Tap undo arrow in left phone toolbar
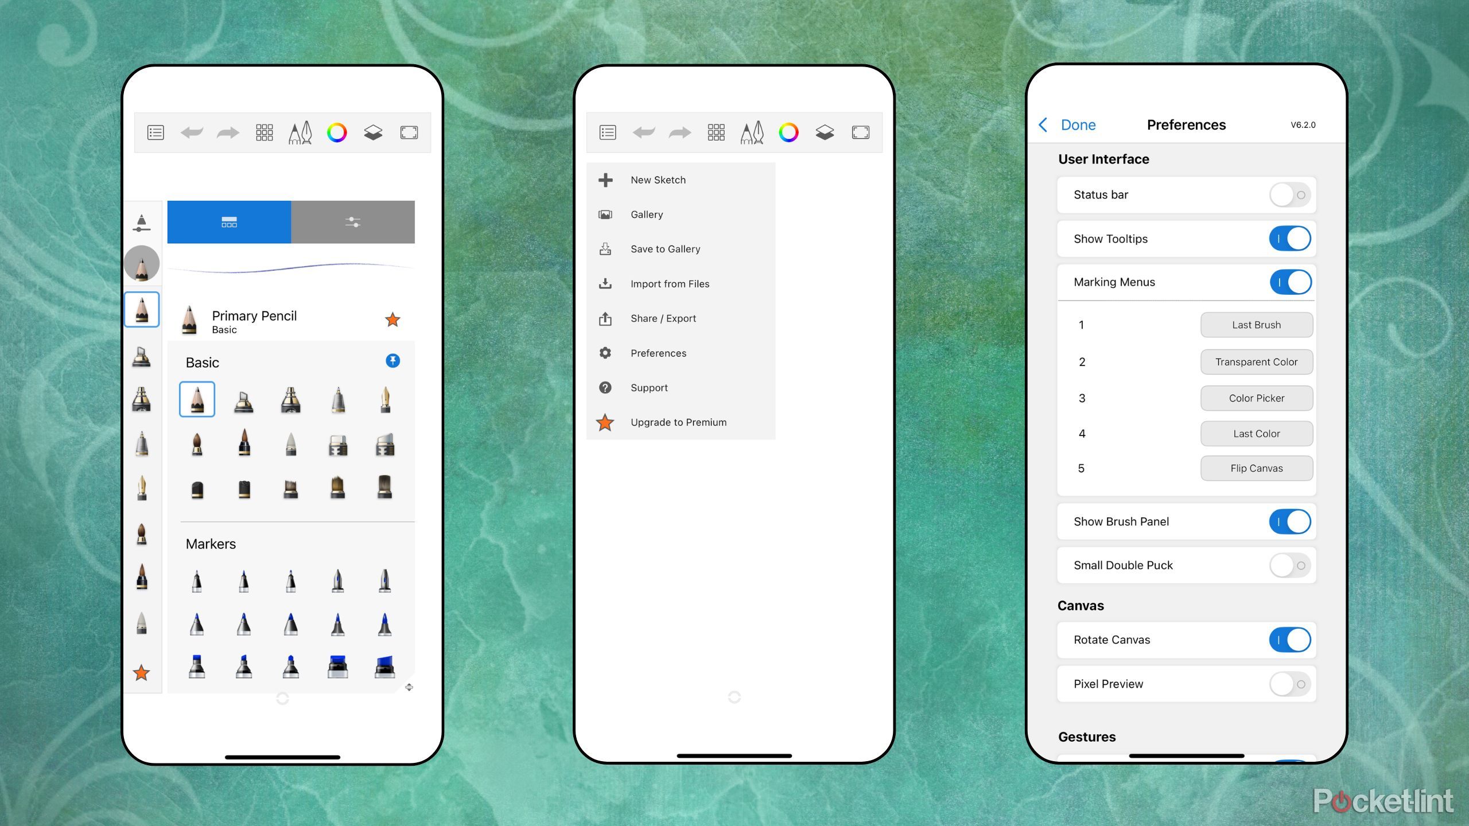Image resolution: width=1469 pixels, height=826 pixels. (192, 133)
